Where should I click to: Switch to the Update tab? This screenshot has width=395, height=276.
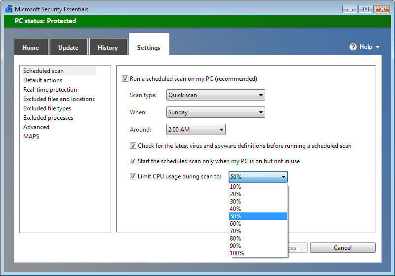pyautogui.click(x=69, y=47)
